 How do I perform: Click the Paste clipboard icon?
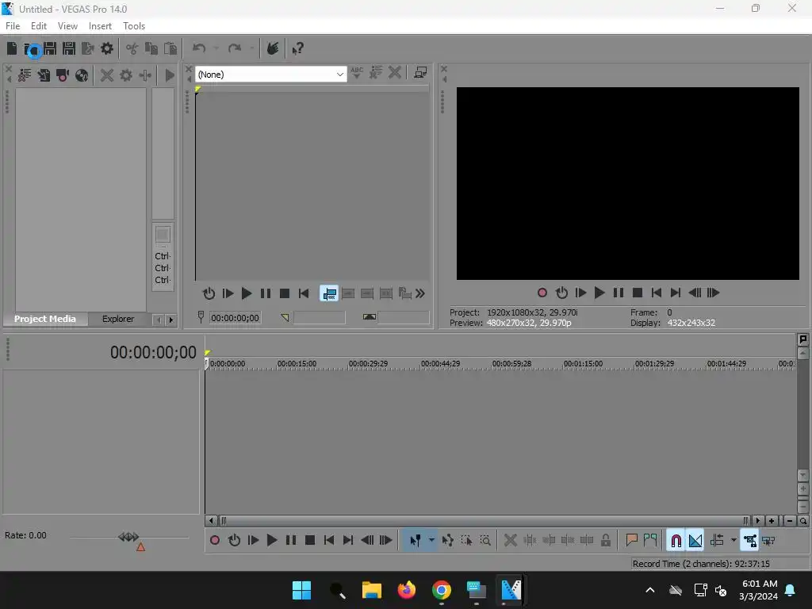(x=170, y=48)
